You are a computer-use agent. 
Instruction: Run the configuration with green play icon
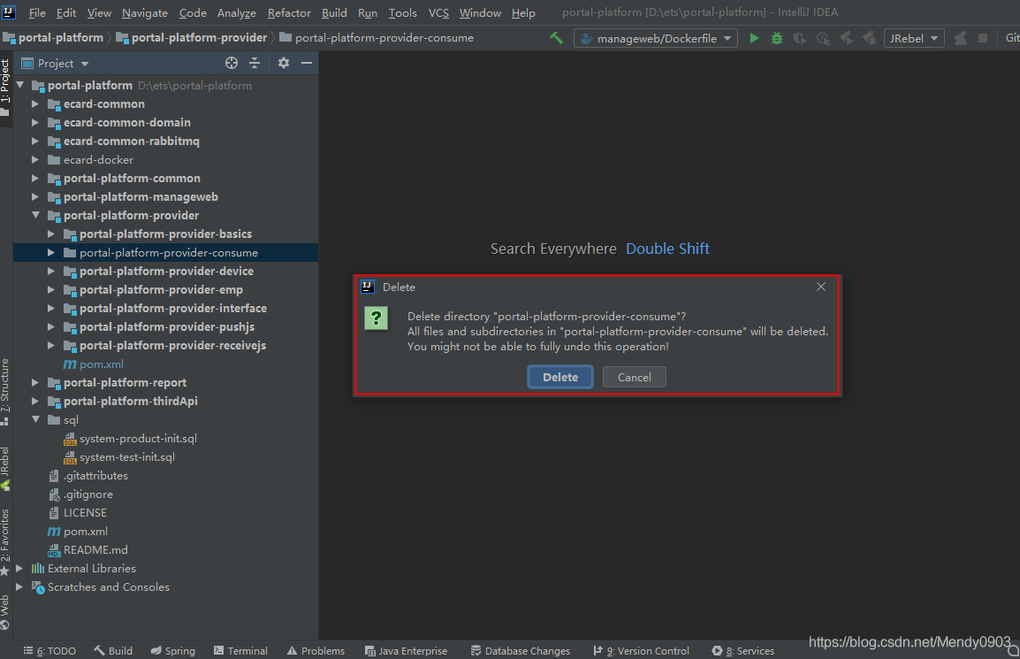[754, 38]
